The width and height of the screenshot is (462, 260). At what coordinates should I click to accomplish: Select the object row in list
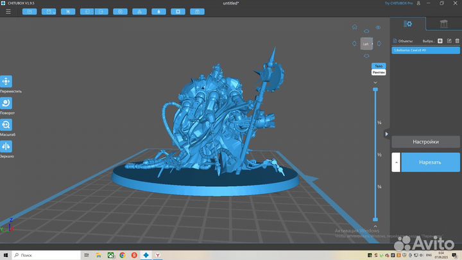[x=426, y=51]
